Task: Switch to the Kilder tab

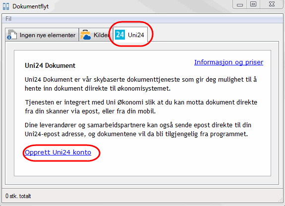Action: (x=96, y=35)
